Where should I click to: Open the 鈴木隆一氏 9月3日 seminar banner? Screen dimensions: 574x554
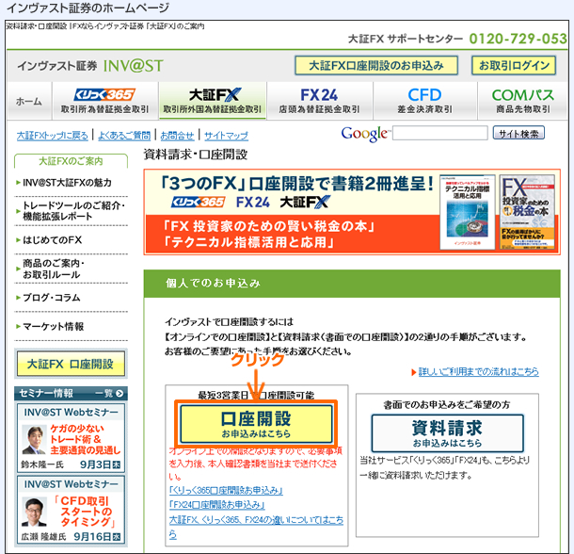(x=71, y=438)
